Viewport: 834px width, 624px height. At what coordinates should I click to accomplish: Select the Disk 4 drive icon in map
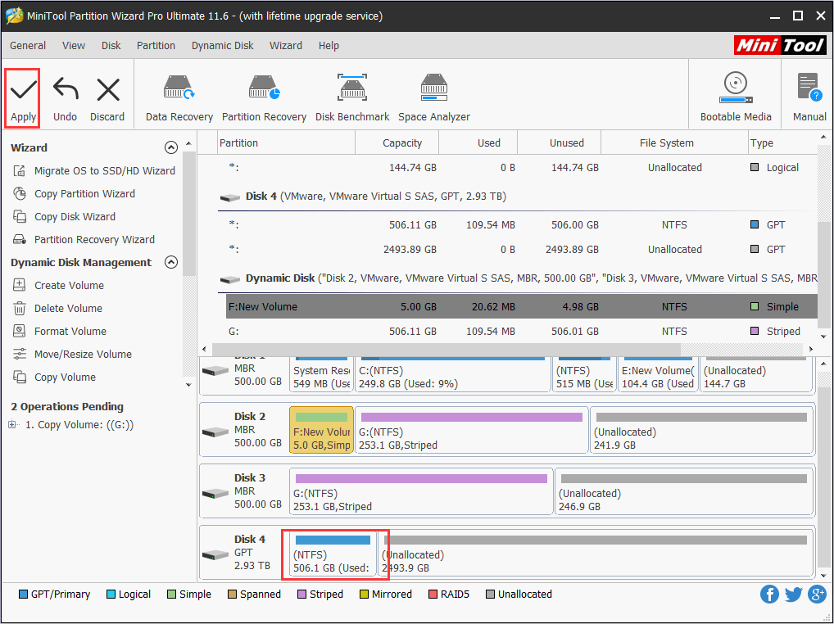click(x=215, y=554)
